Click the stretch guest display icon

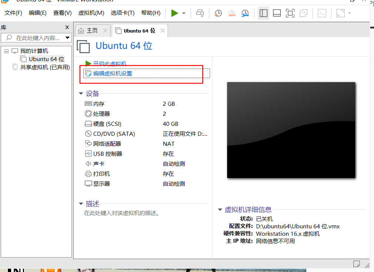340,13
